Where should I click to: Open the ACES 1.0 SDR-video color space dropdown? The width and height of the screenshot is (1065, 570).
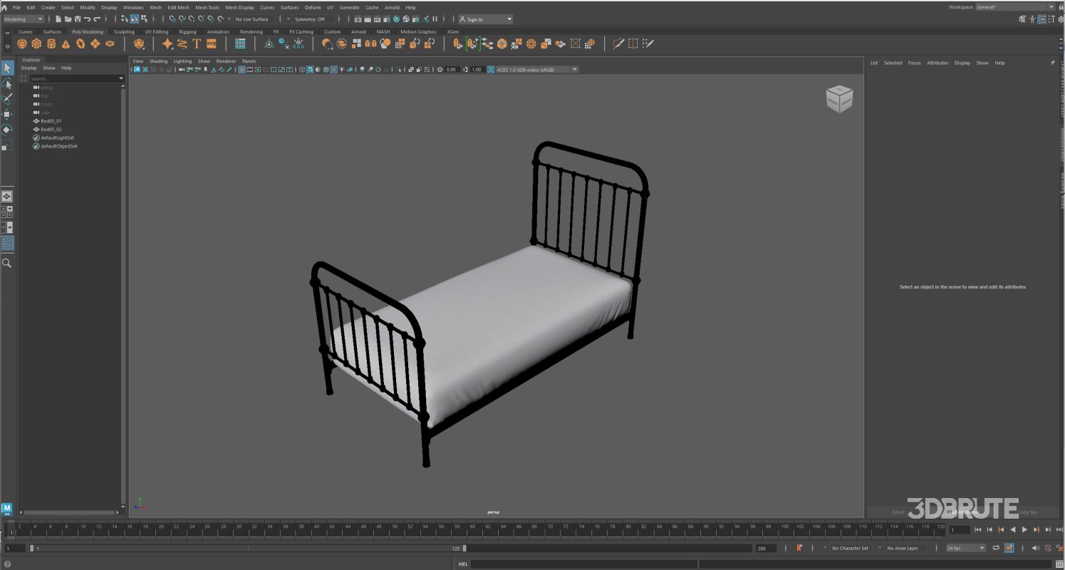tap(574, 69)
